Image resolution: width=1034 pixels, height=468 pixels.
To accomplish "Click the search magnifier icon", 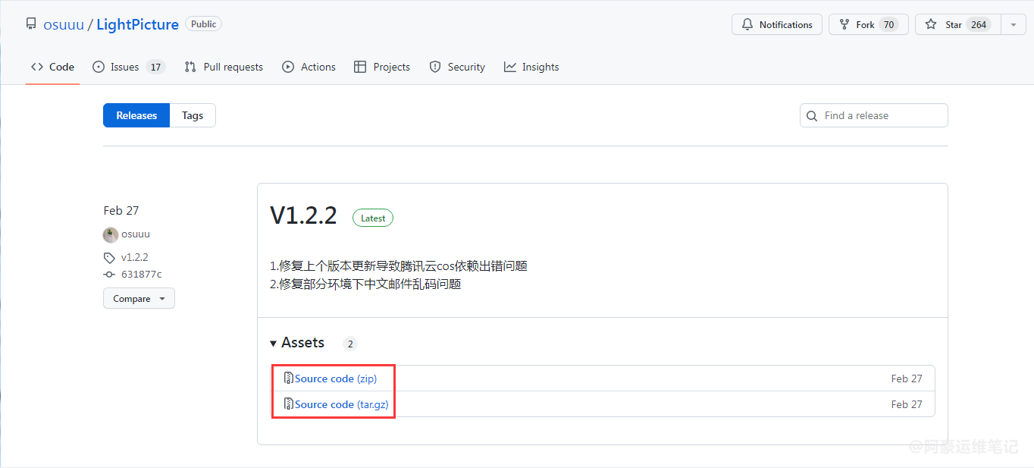I will 812,116.
